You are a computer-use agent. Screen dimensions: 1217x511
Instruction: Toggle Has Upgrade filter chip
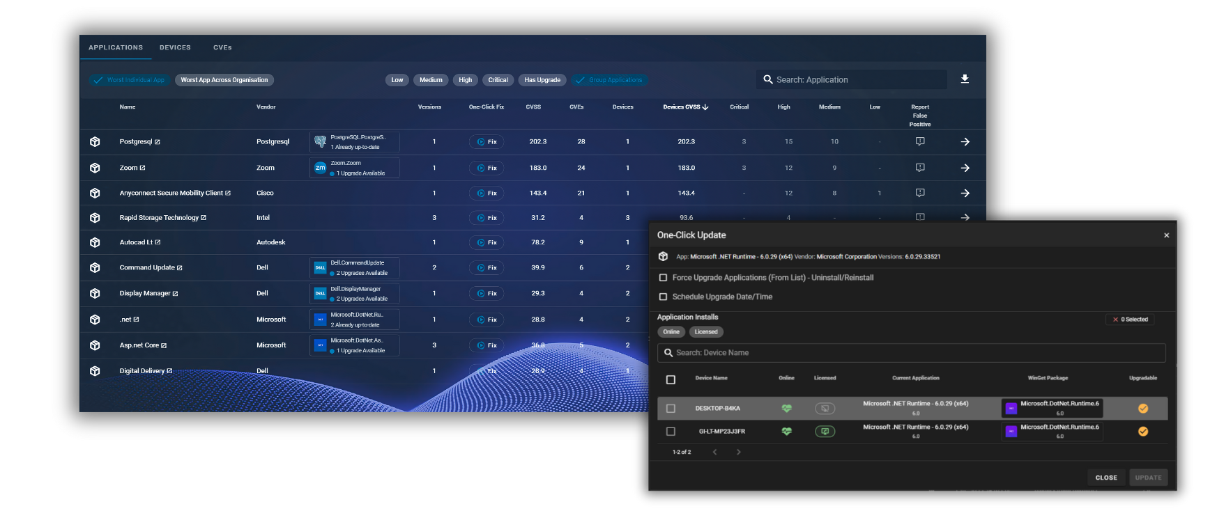pyautogui.click(x=542, y=80)
